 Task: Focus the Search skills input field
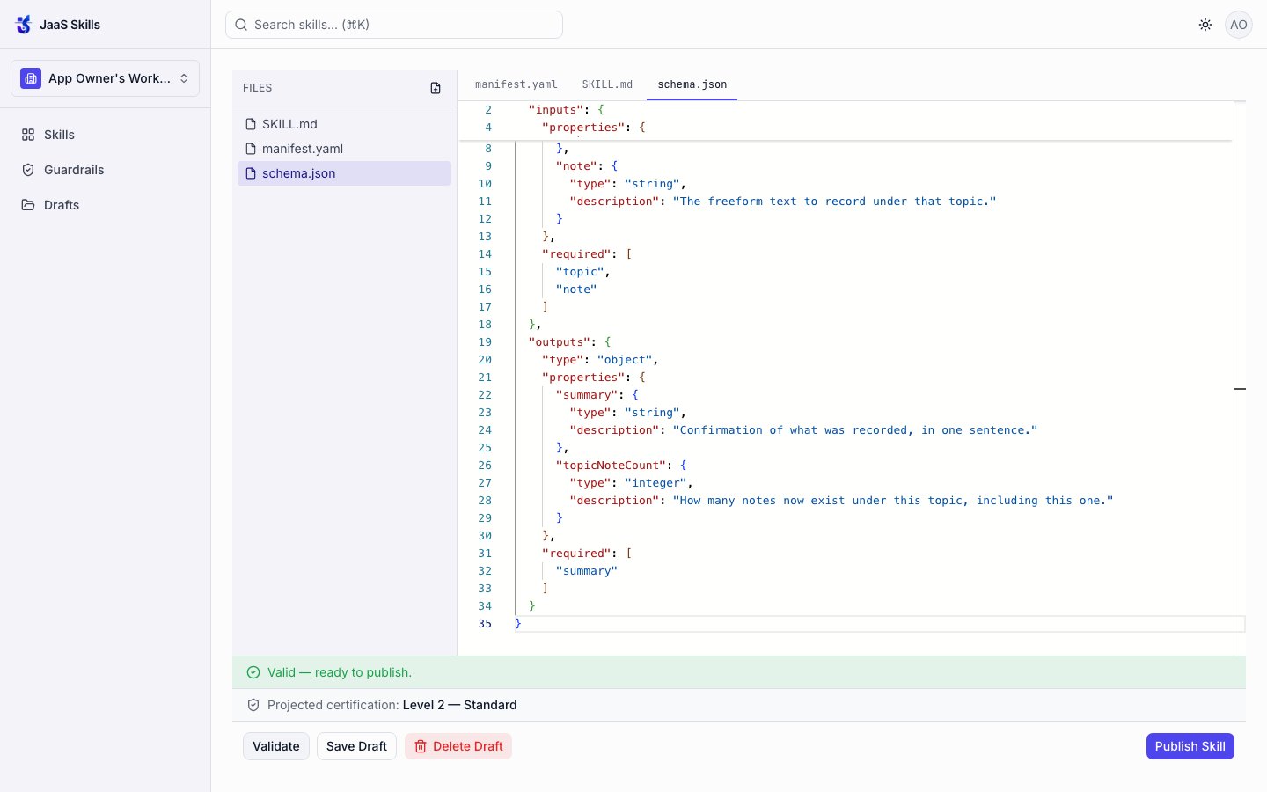pyautogui.click(x=394, y=25)
